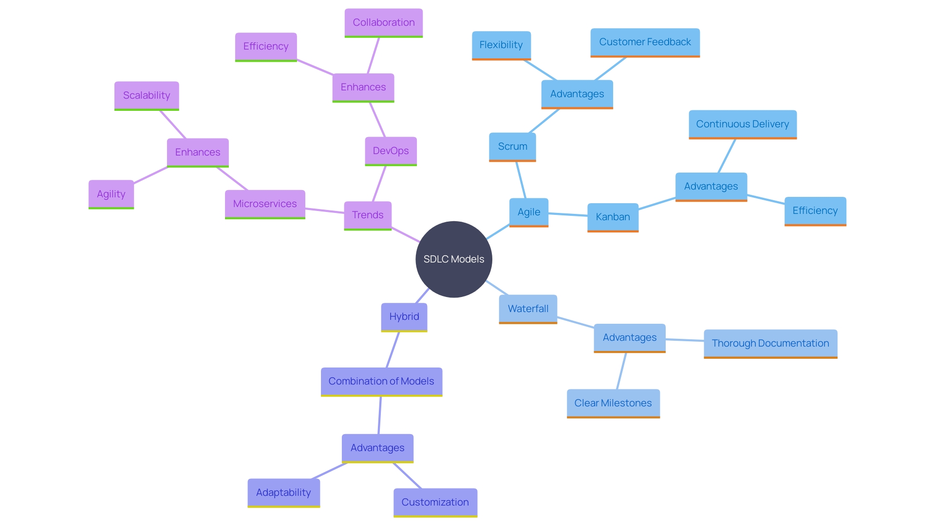Select the Thorough Documentation label
Screen dimensions: 935x525
pyautogui.click(x=768, y=342)
